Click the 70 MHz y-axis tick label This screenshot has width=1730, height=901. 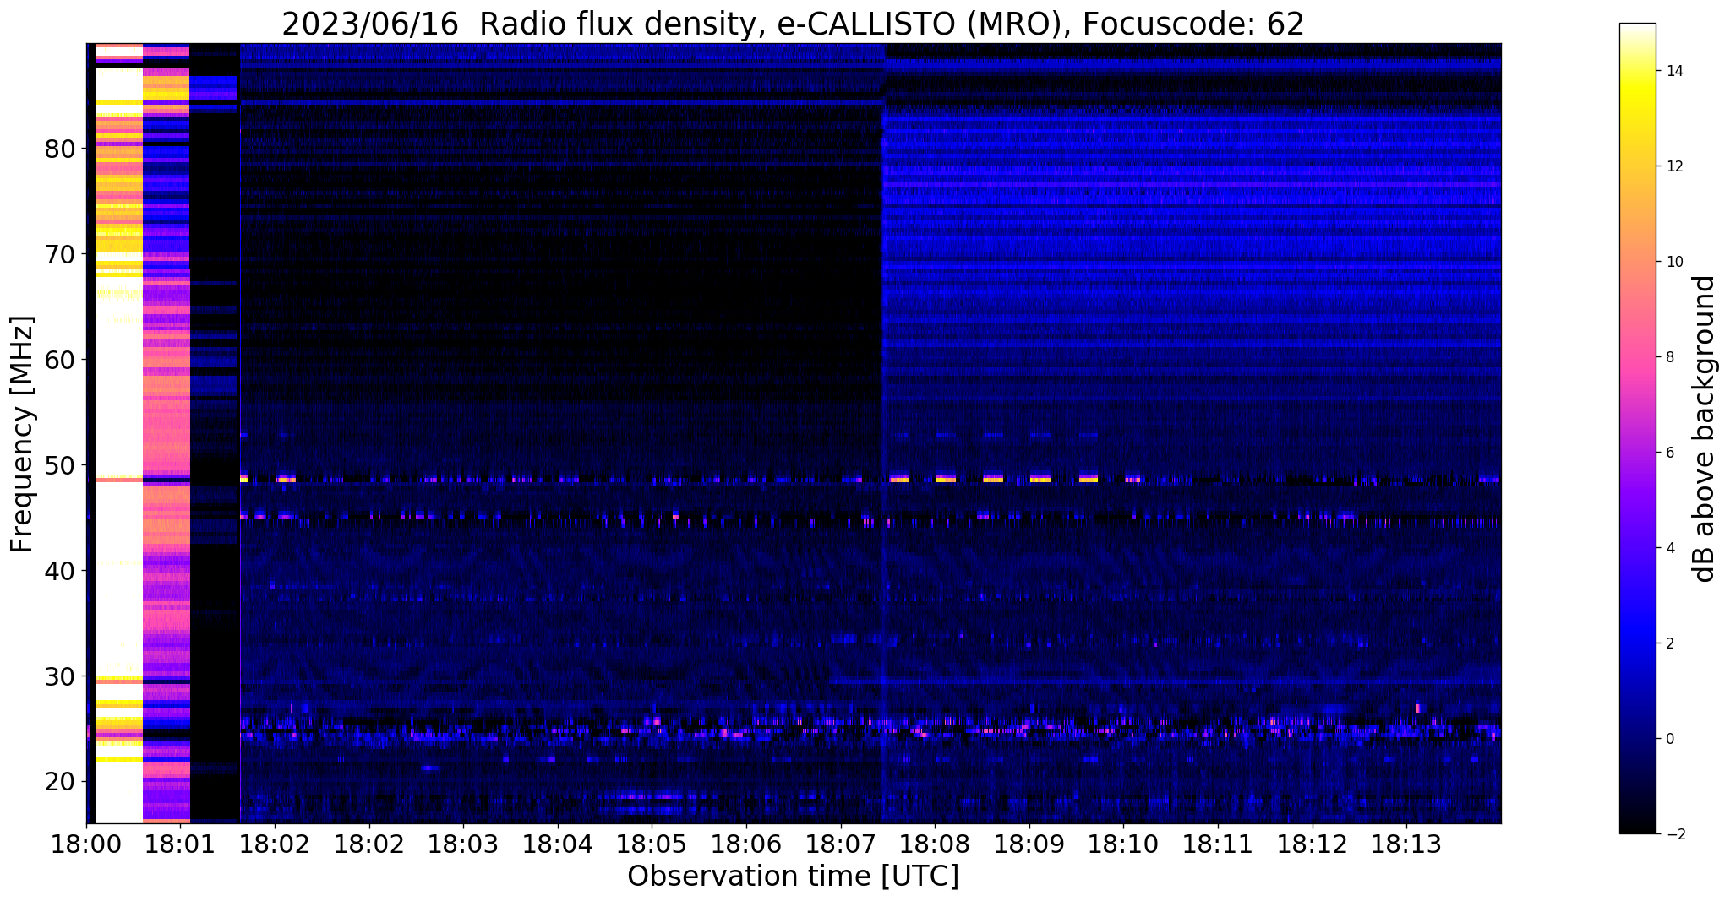(x=60, y=254)
